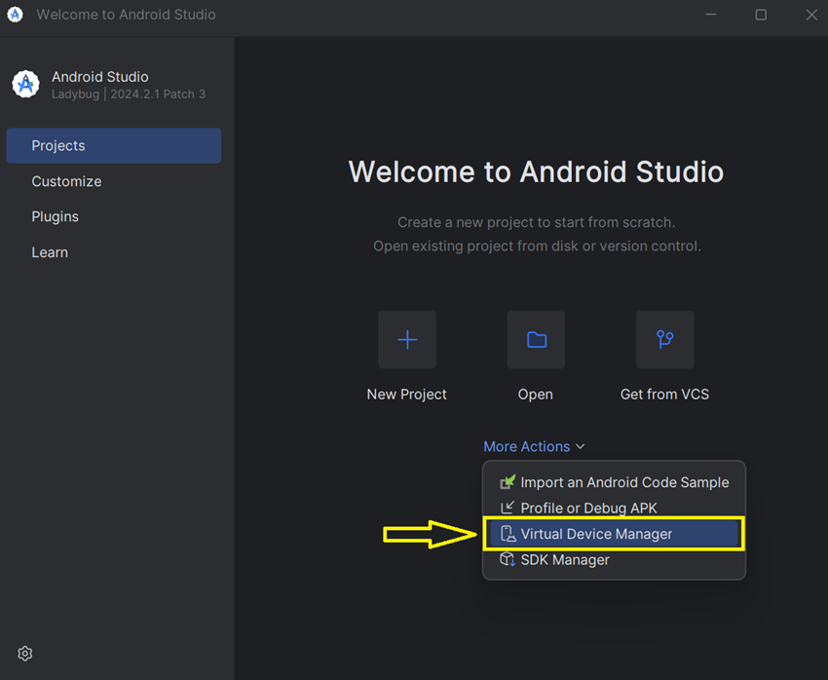Click the SDK Manager cube icon
Screen dimensions: 828x680
(507, 559)
